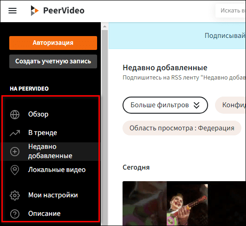
Task: Click the home pin icon for Локальные видео
Action: pos(15,170)
